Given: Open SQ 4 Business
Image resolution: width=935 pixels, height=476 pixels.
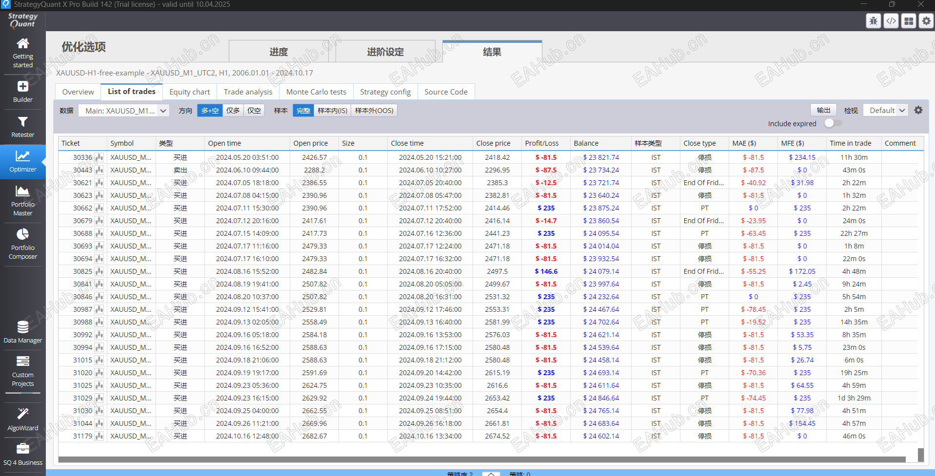Looking at the screenshot, I should pos(23,454).
